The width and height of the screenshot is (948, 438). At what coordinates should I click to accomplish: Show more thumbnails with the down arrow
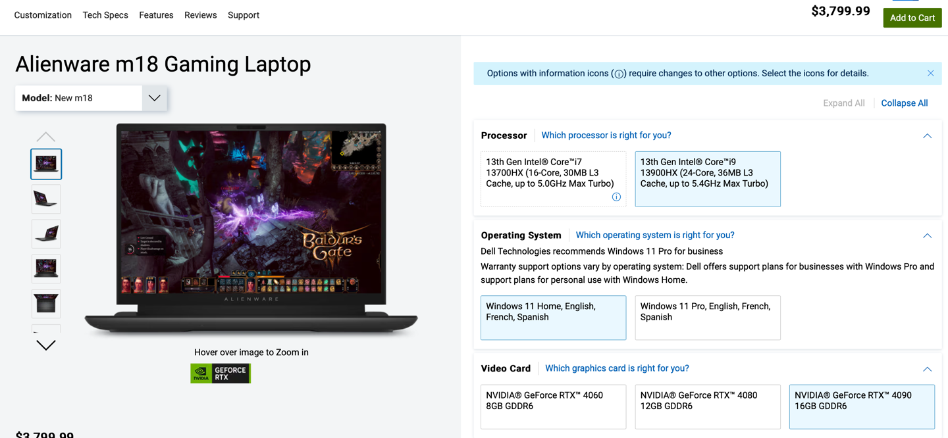45,345
